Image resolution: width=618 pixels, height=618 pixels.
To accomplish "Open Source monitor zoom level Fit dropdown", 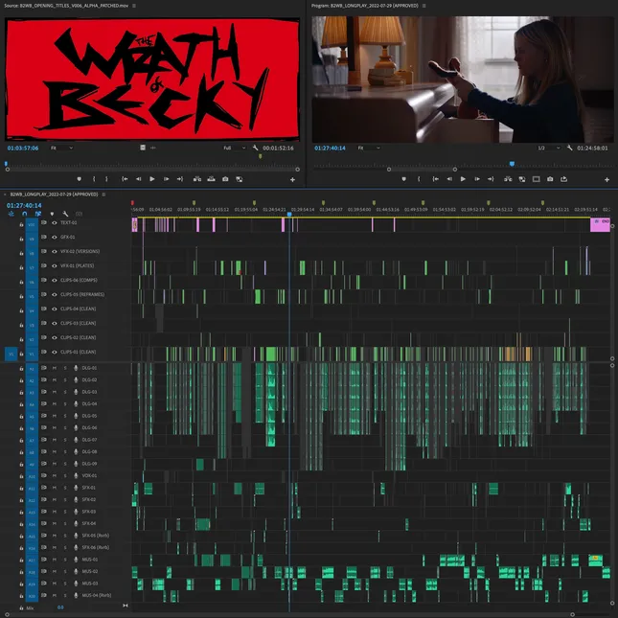I will 61,148.
